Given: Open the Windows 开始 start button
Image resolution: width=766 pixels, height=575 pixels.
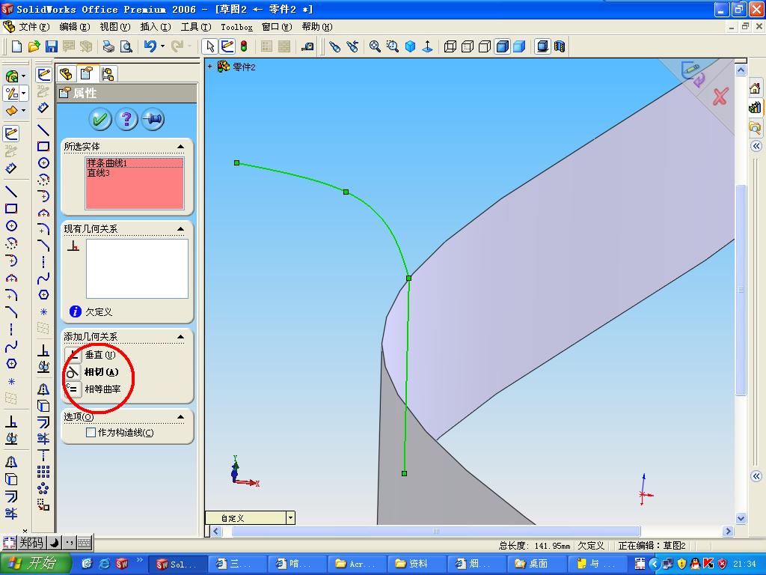Looking at the screenshot, I should click(36, 564).
